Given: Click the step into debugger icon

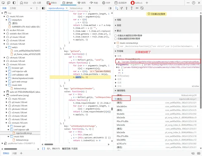Looking at the screenshot, I should (x=127, y=8).
